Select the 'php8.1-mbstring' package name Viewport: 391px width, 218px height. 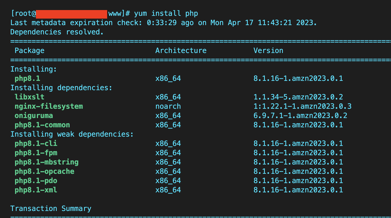[46, 162]
